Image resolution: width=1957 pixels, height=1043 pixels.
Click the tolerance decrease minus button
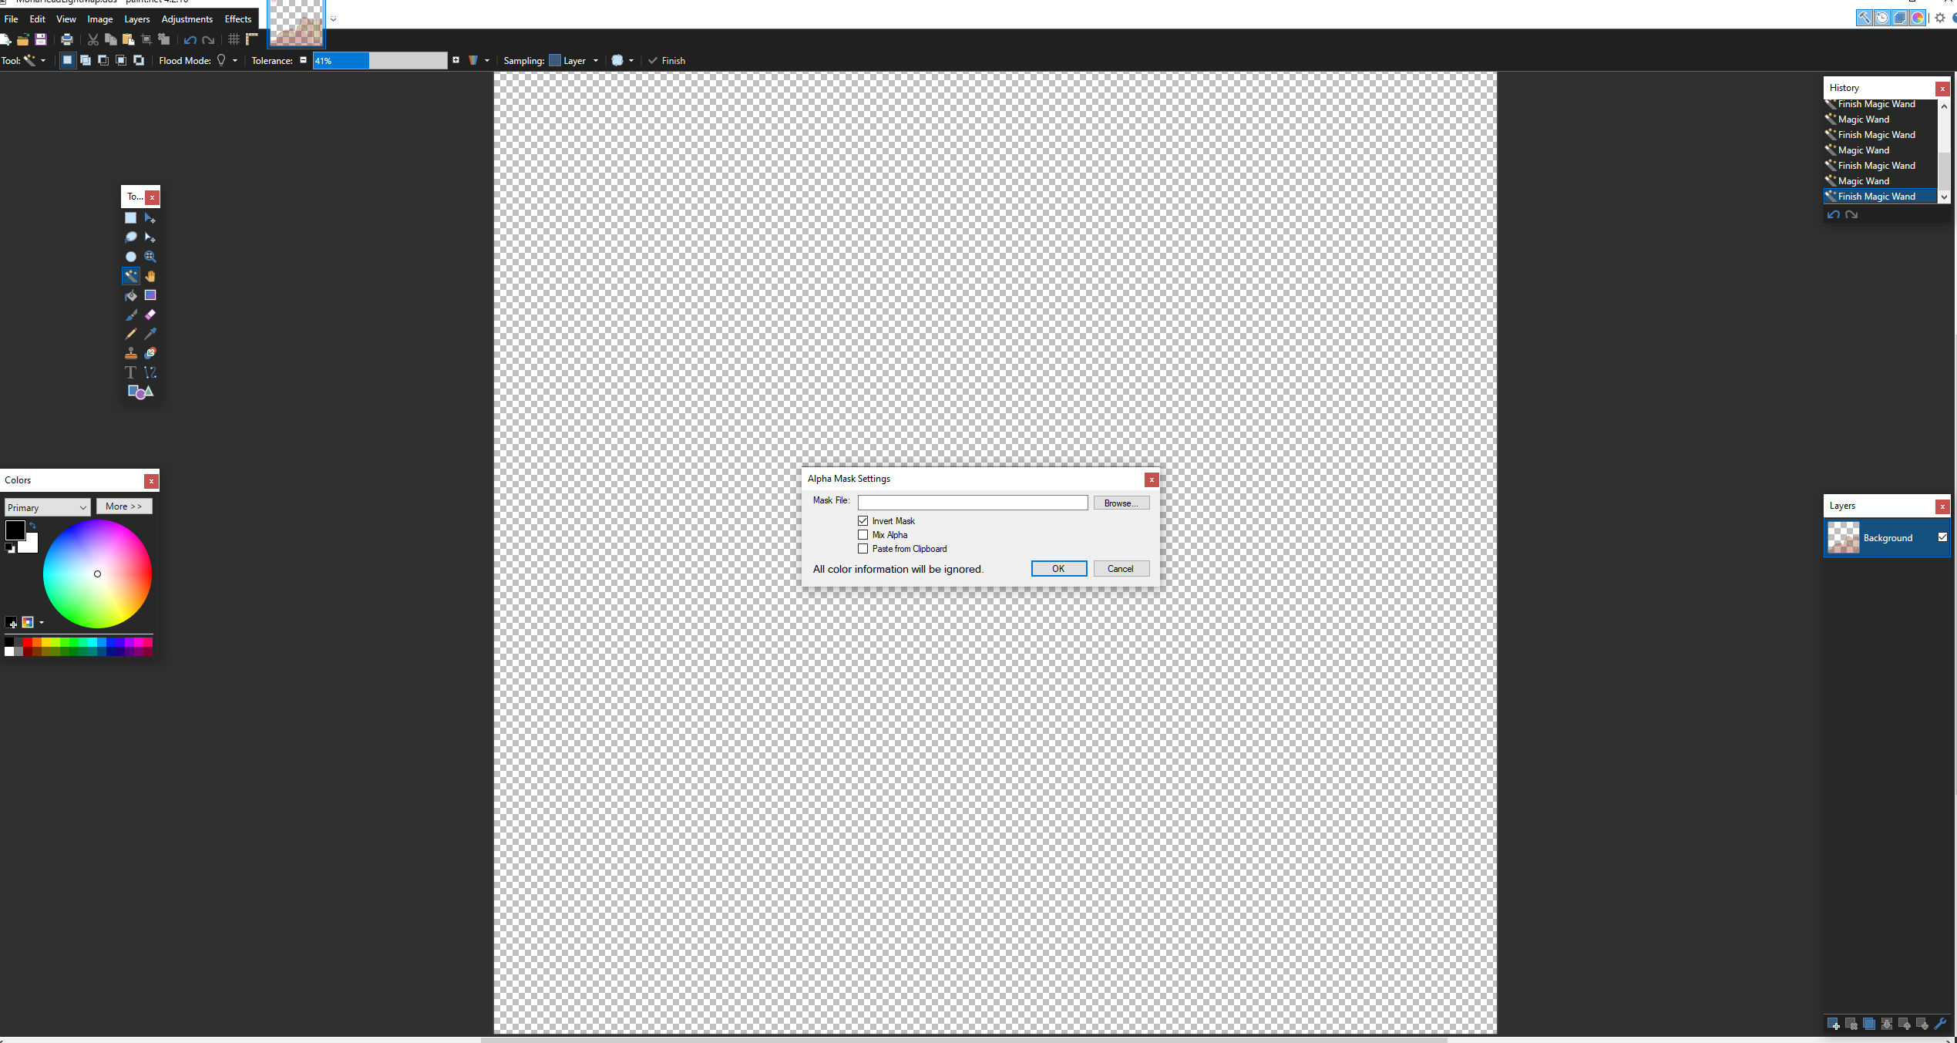[x=303, y=60]
